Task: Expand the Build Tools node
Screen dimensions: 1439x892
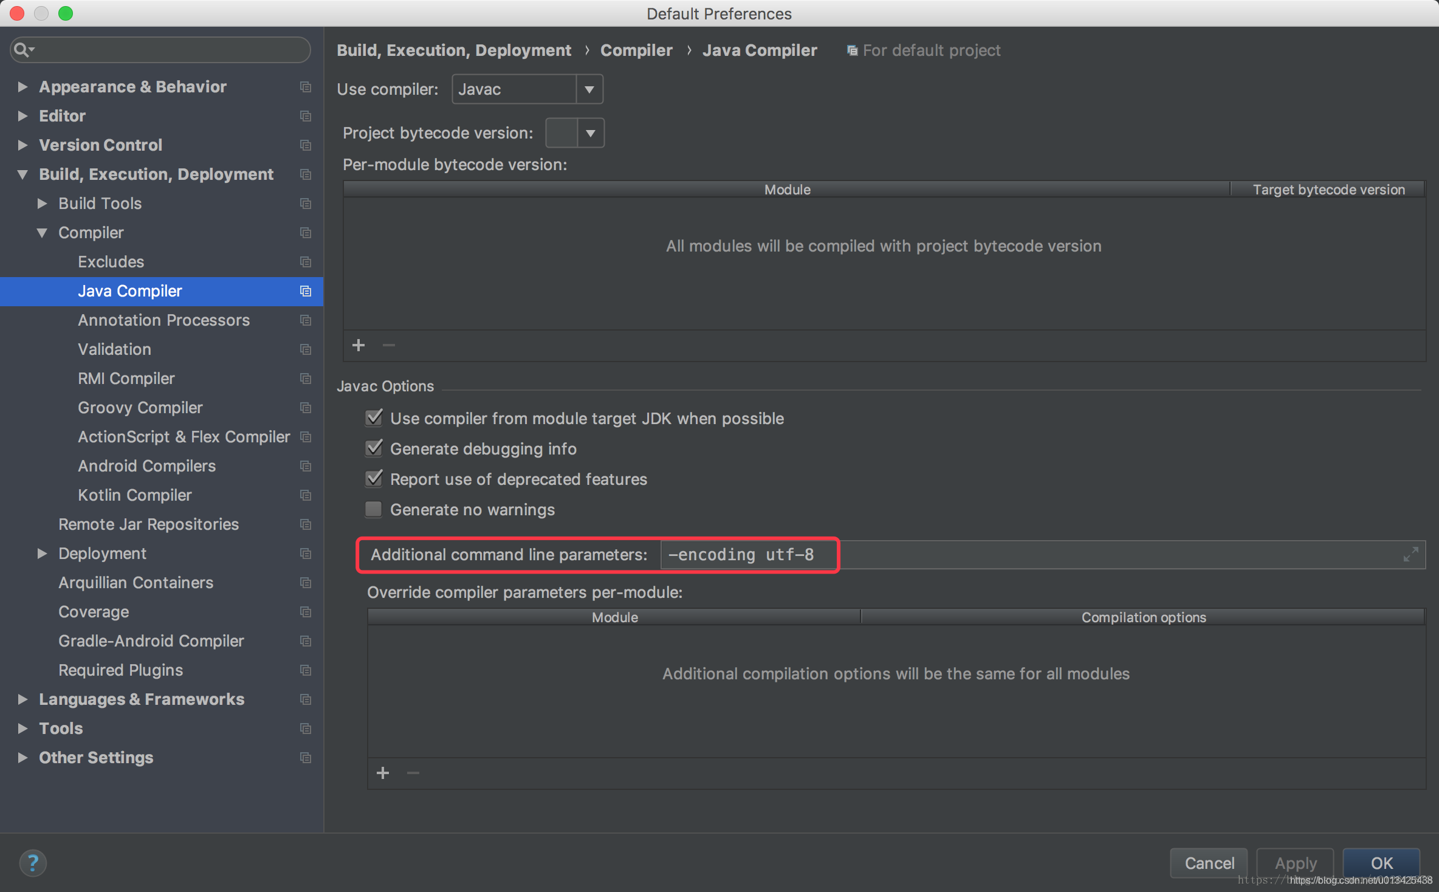Action: click(x=42, y=204)
